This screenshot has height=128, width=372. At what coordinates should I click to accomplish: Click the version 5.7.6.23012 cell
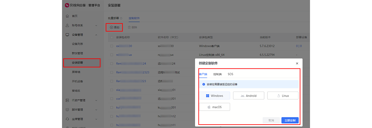[x=267, y=46]
